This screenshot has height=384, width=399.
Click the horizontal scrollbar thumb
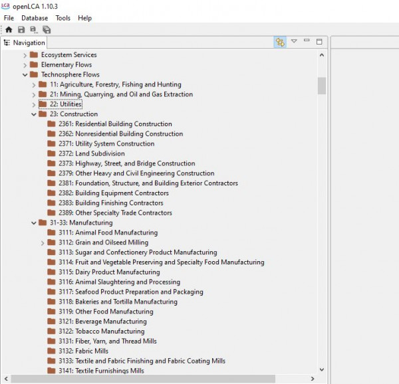point(143,379)
